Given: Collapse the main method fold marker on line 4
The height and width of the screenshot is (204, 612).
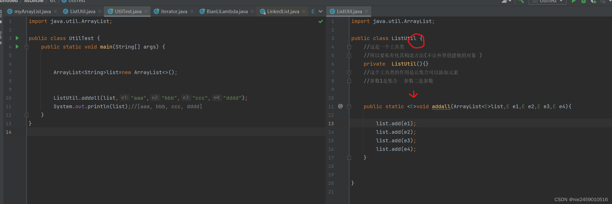Looking at the screenshot, I should coord(27,47).
